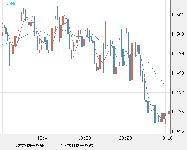Click the 1.500 price axis label
Image resolution: width=187 pixels, height=150 pixels.
point(178,34)
